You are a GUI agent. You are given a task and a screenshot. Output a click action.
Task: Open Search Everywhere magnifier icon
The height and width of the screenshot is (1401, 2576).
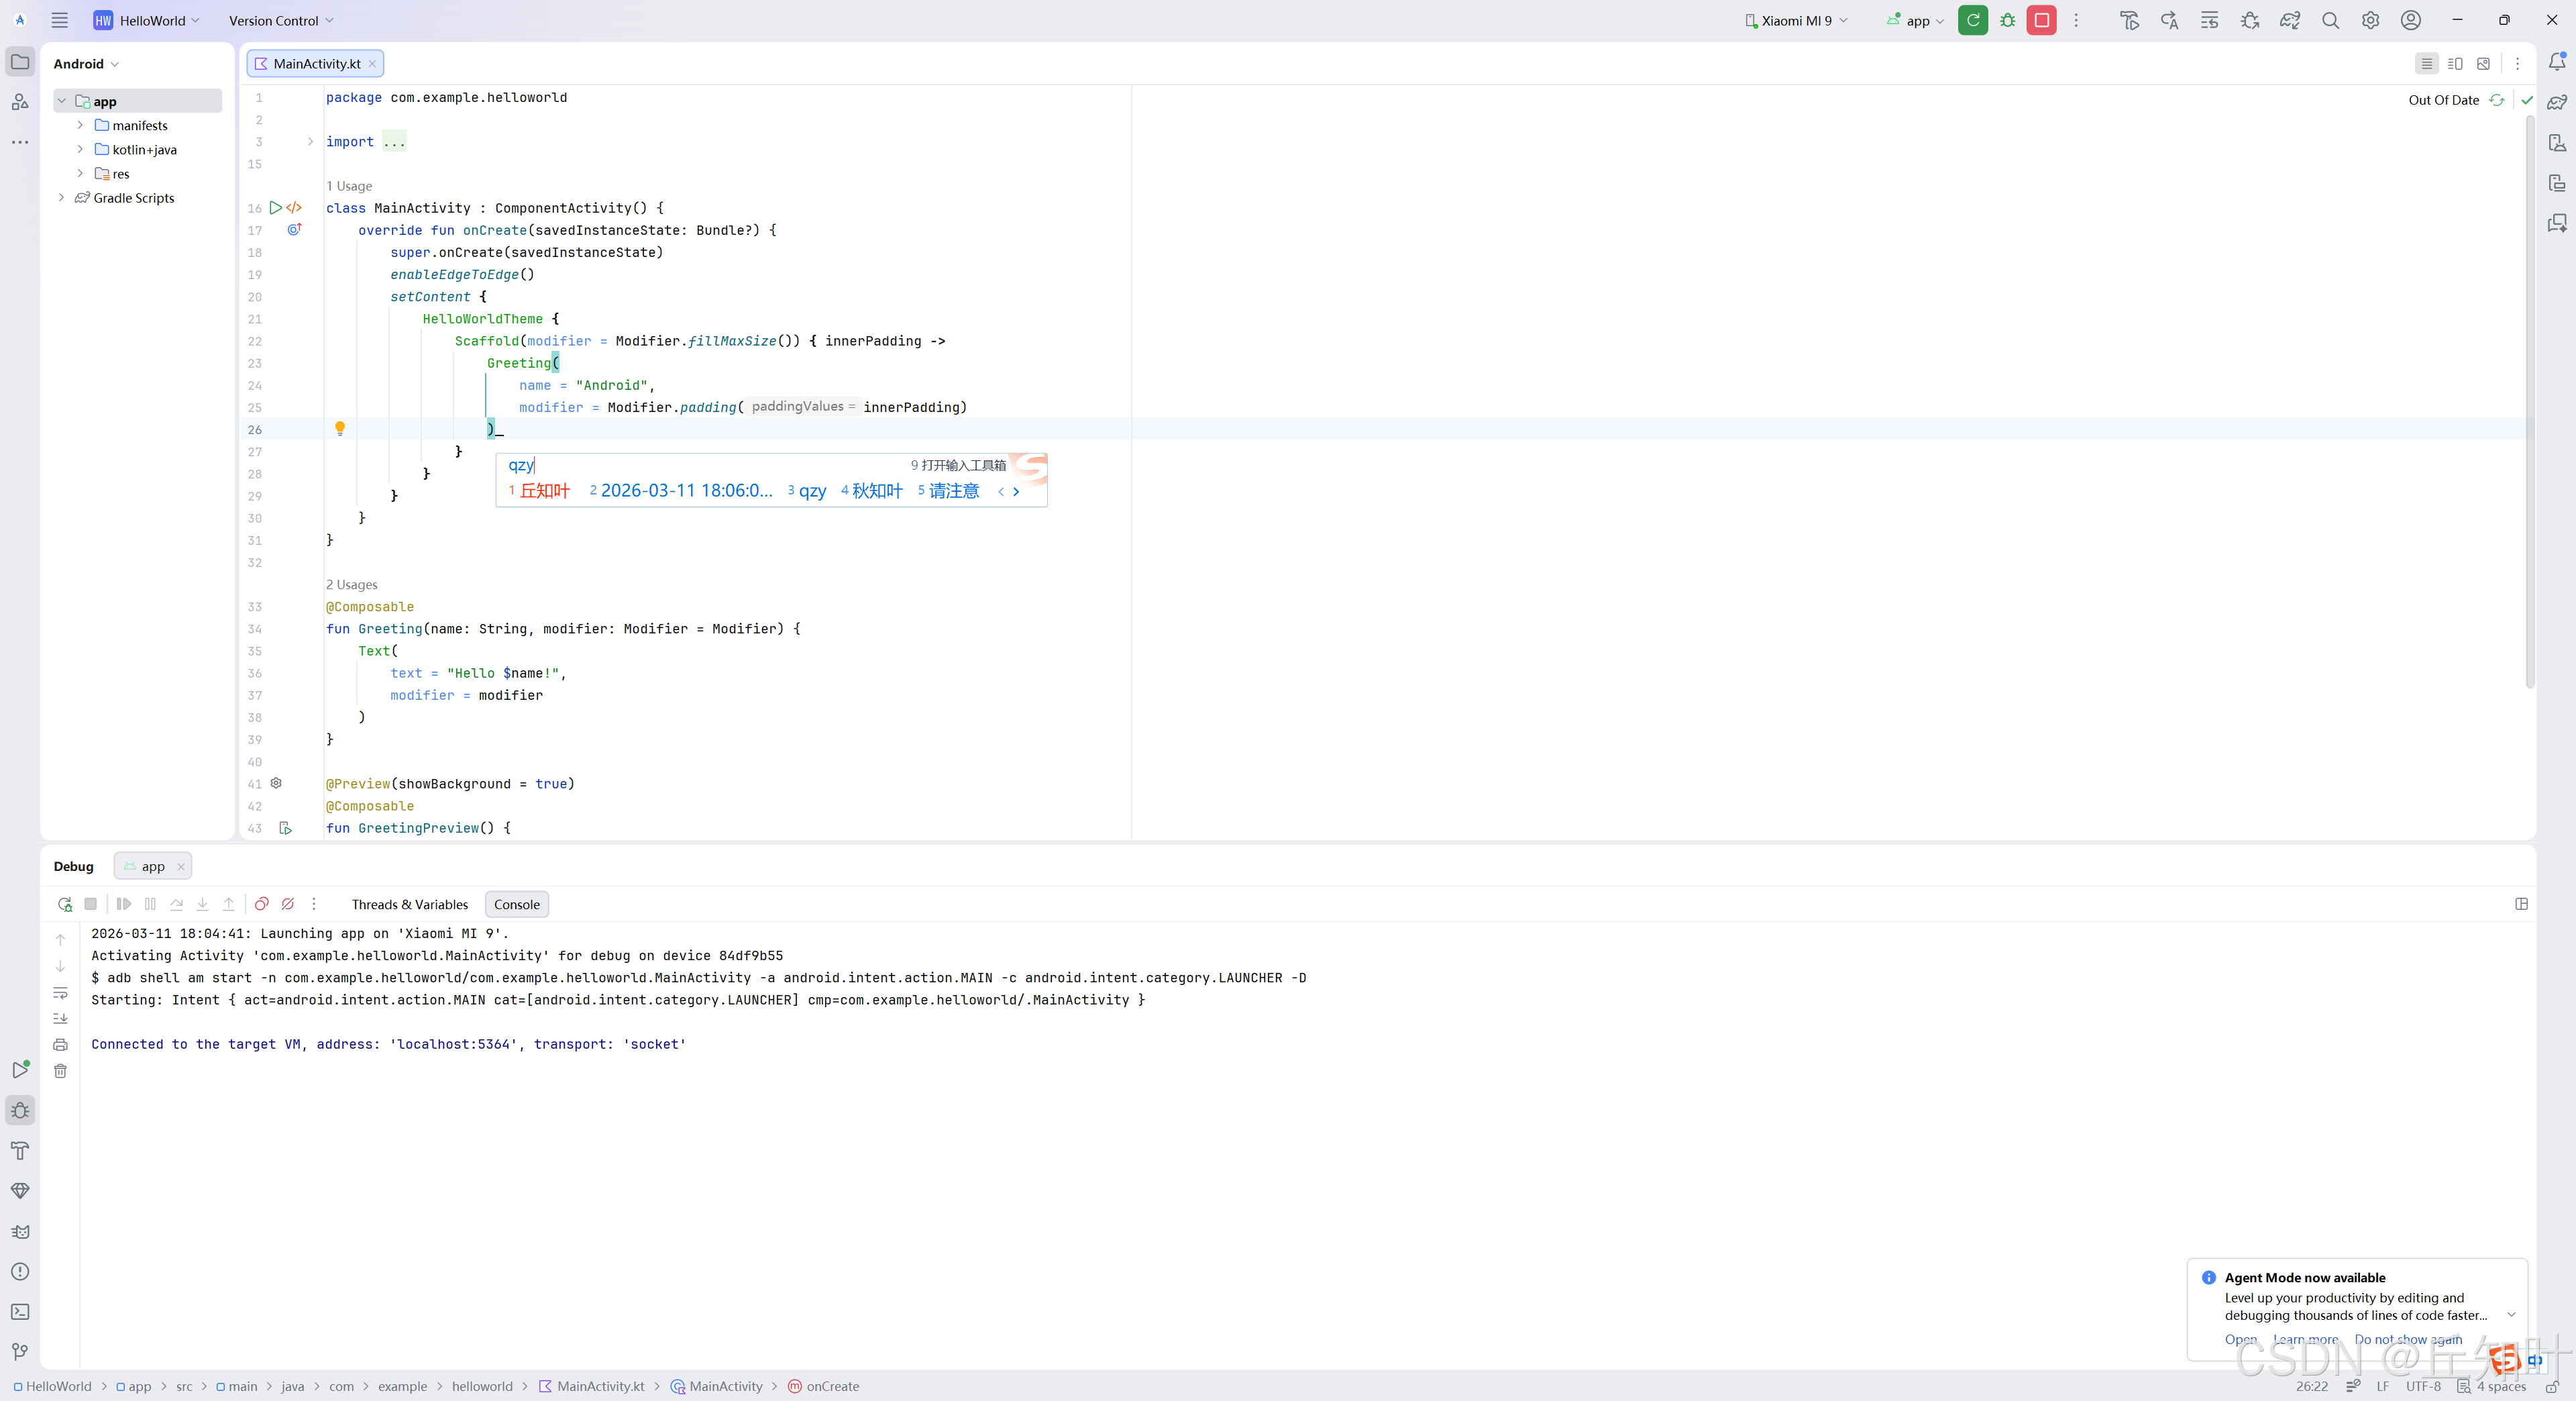pos(2330,20)
